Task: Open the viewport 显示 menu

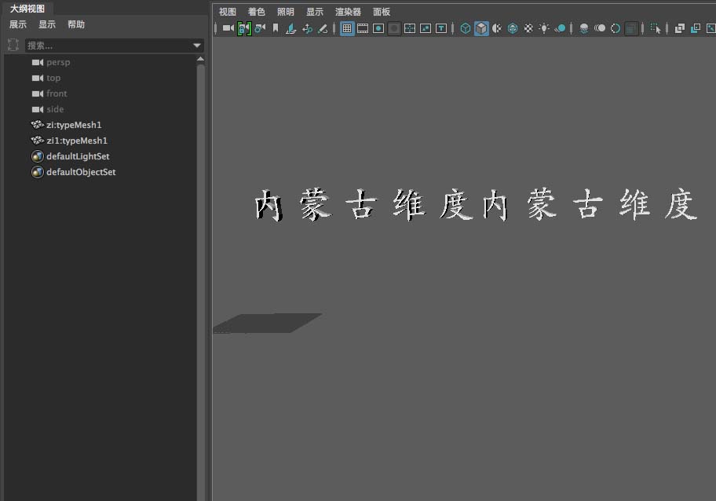Action: (x=315, y=12)
